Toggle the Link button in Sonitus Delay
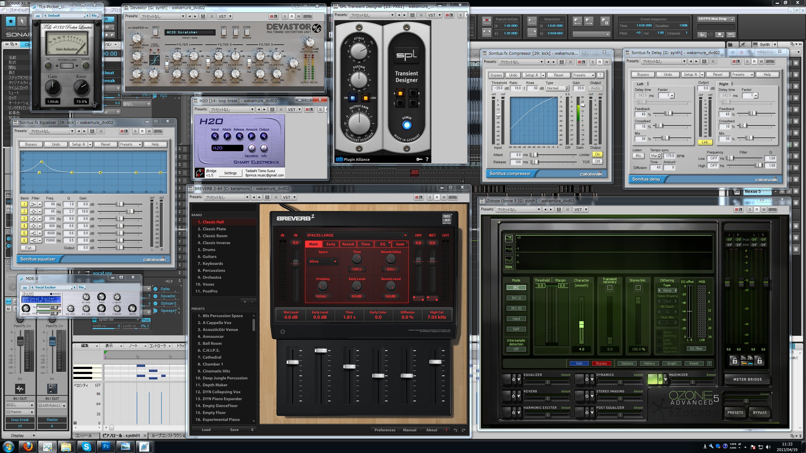The image size is (806, 453). (x=705, y=142)
